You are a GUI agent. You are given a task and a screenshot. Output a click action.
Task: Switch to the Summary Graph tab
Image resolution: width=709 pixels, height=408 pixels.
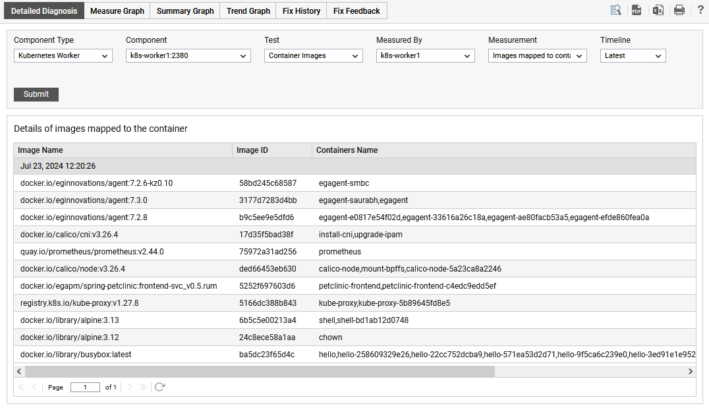[185, 11]
